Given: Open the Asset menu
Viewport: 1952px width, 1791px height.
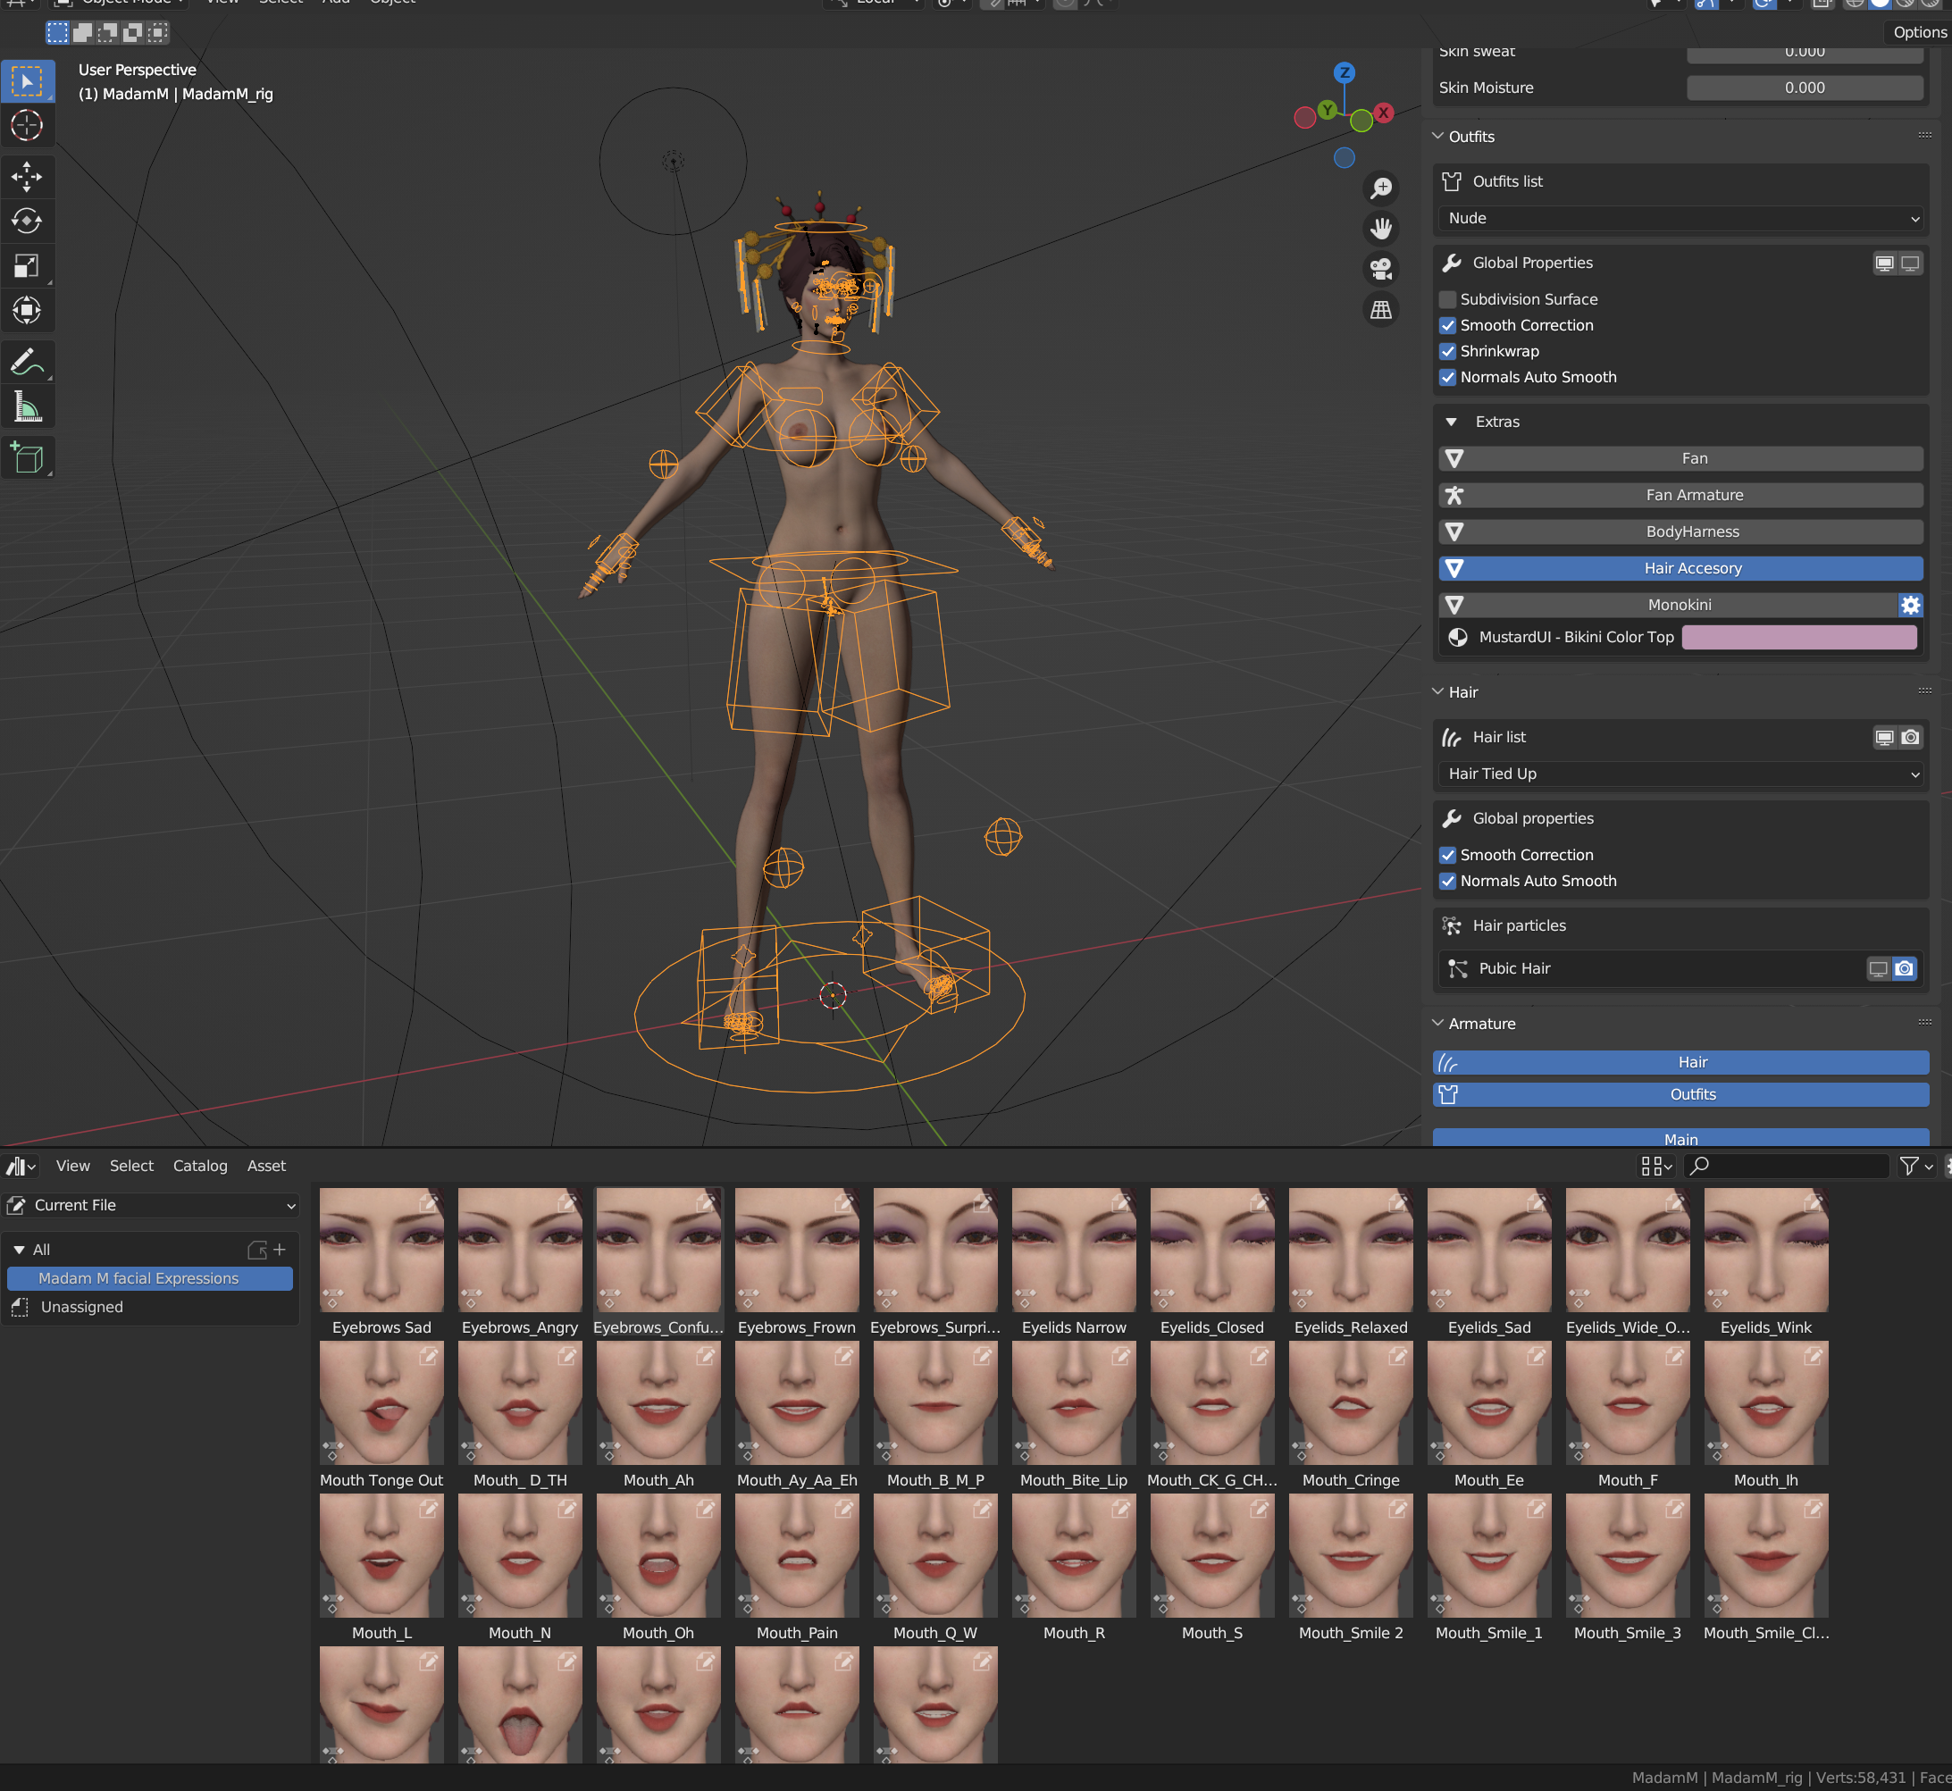Looking at the screenshot, I should pyautogui.click(x=266, y=1166).
